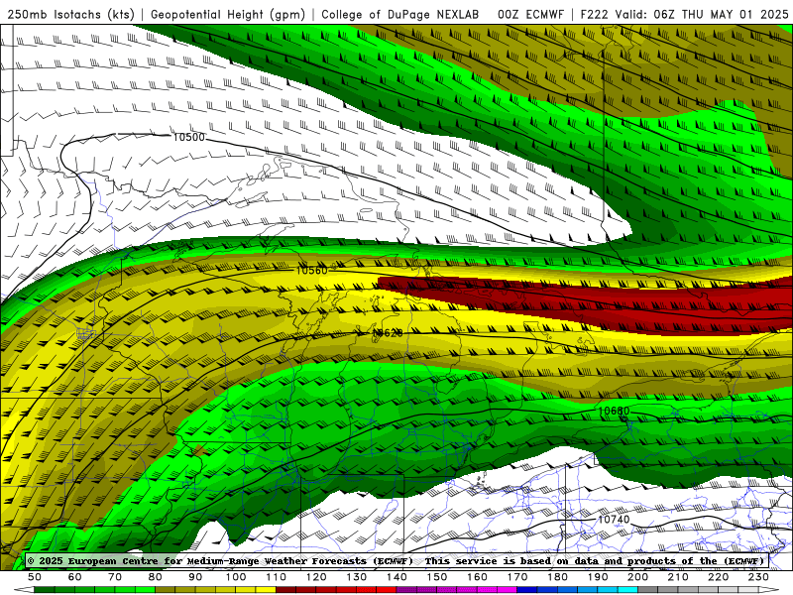Select the 180 value on color scale
Screen dimensions: 793x595
click(557, 577)
